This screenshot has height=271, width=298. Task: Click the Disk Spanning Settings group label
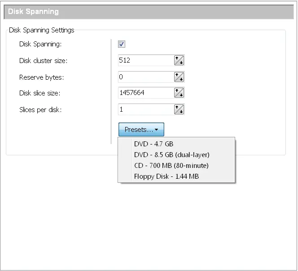point(42,30)
